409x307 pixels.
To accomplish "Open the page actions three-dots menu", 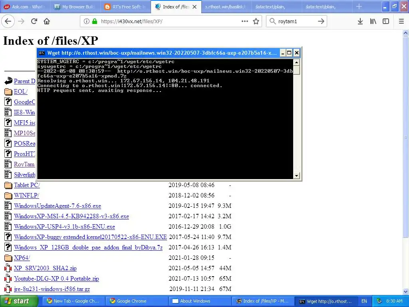I will click(245, 21).
